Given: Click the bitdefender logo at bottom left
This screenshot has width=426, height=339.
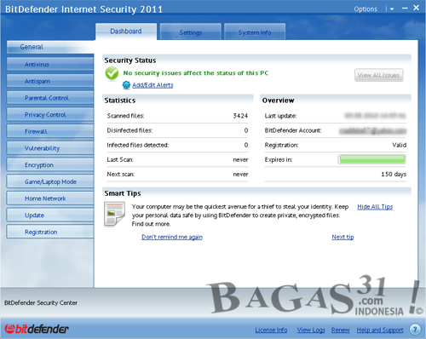Looking at the screenshot, I should [37, 329].
